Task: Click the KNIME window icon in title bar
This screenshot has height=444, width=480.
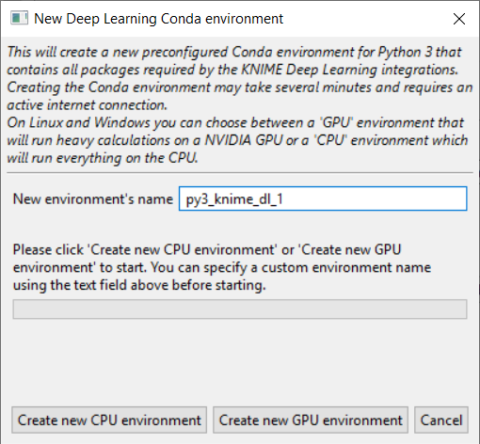Action: 19,18
